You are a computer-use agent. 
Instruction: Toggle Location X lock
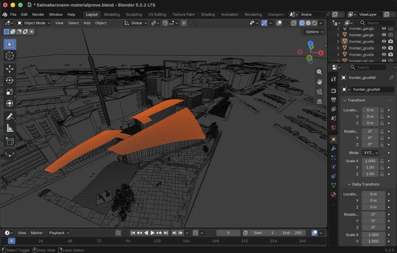pyautogui.click(x=382, y=110)
